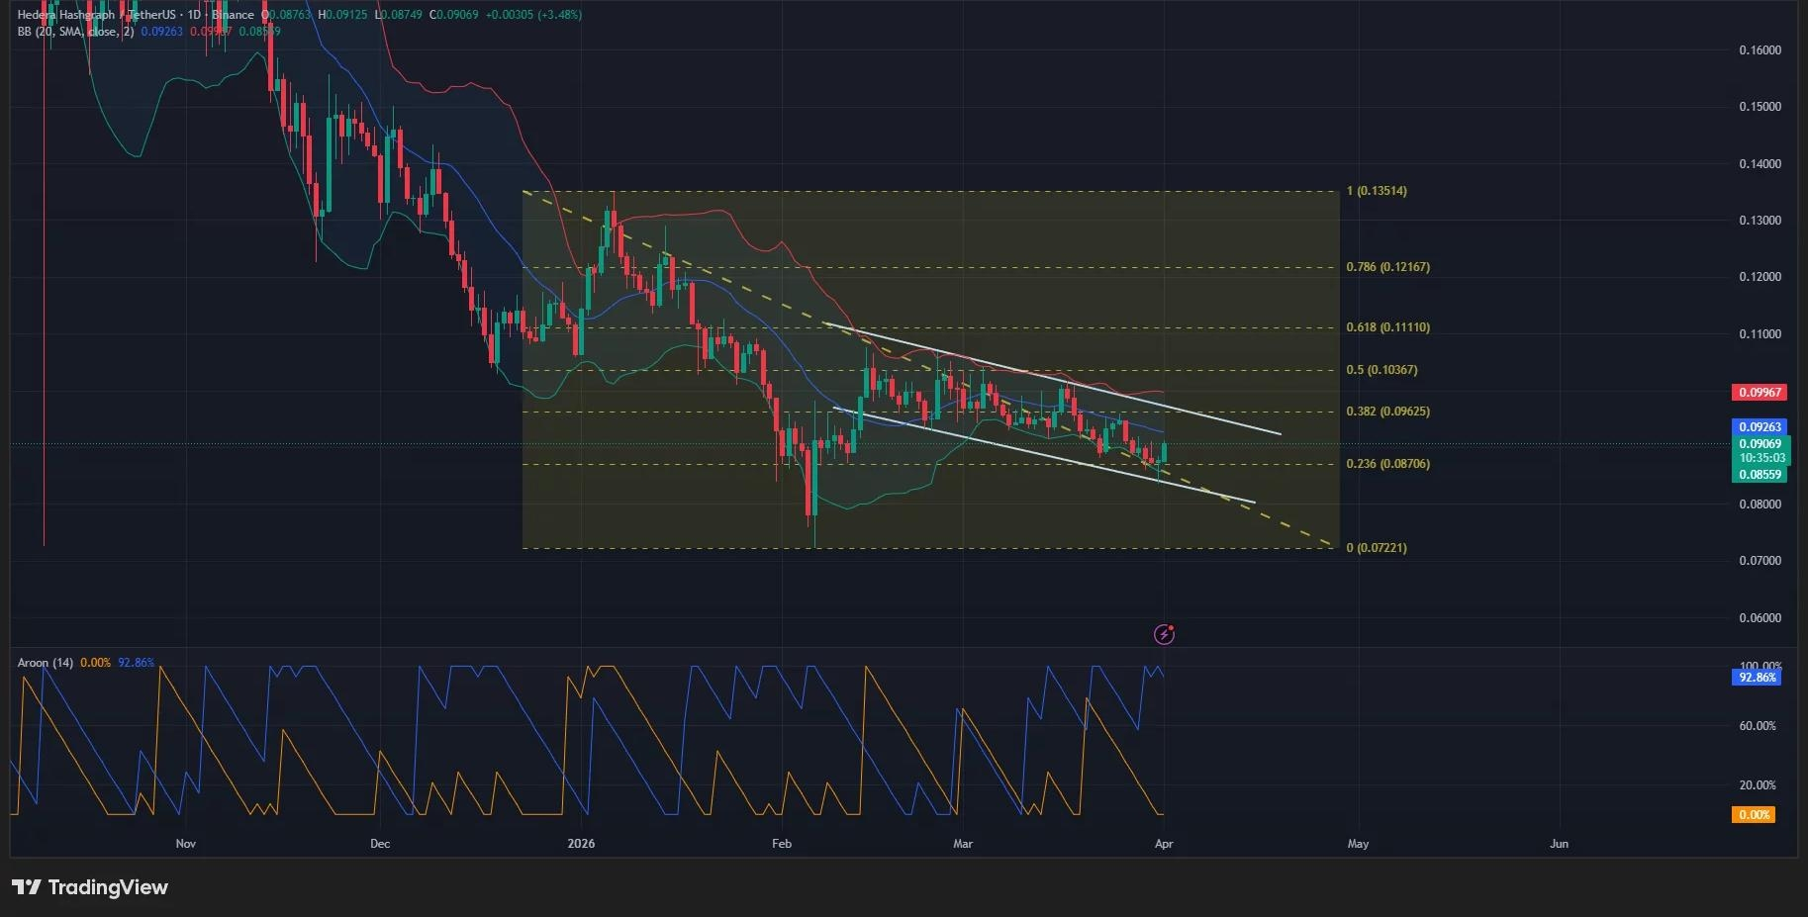The height and width of the screenshot is (917, 1808).
Task: Select the Aroon (14) indicator legend
Action: pyautogui.click(x=46, y=663)
